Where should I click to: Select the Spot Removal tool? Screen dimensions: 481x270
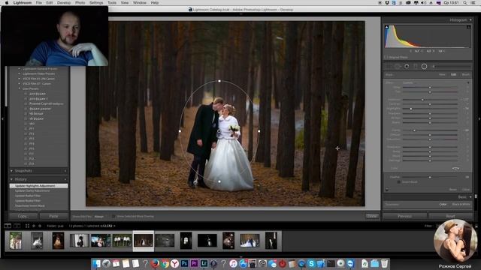[398, 67]
